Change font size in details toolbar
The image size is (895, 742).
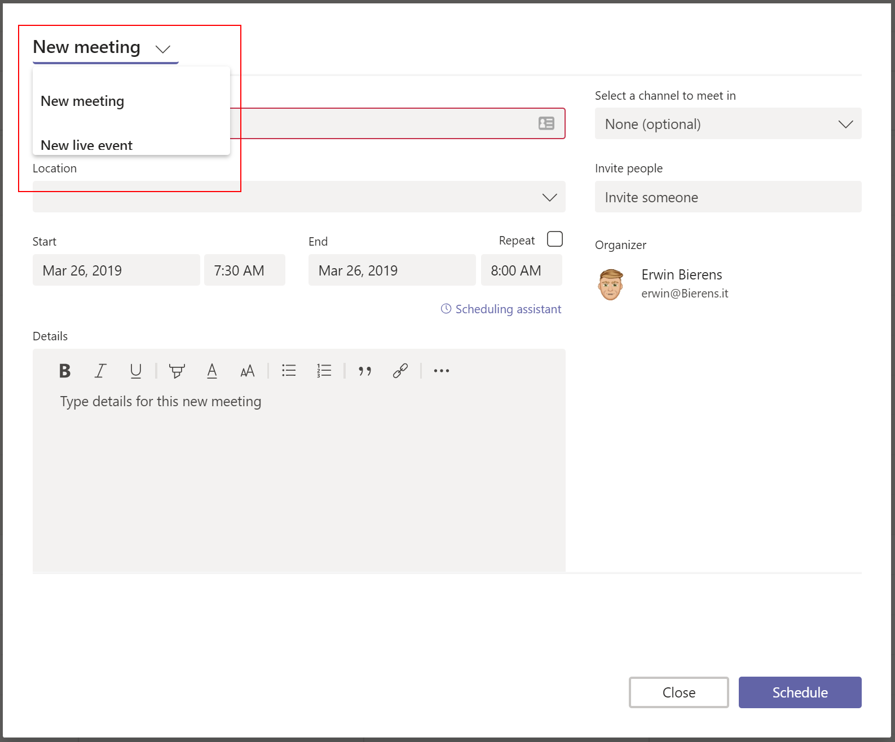click(x=247, y=371)
